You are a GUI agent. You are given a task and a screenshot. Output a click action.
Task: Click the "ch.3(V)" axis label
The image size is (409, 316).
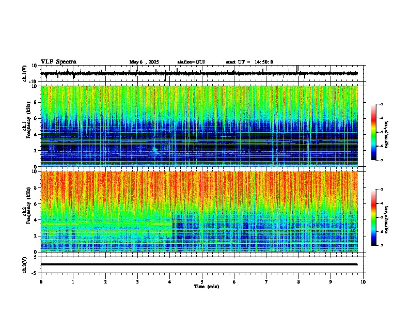[25, 265]
